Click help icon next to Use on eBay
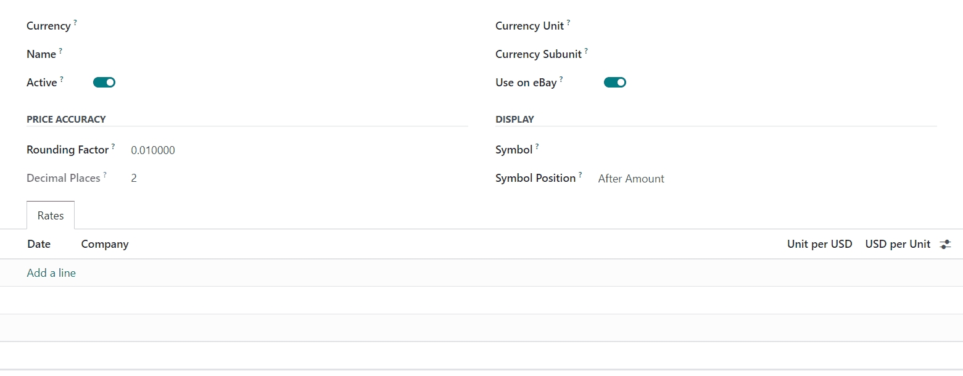This screenshot has width=963, height=376. 561,80
